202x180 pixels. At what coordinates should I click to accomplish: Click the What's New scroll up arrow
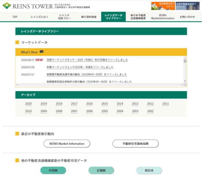pyautogui.click(x=185, y=58)
